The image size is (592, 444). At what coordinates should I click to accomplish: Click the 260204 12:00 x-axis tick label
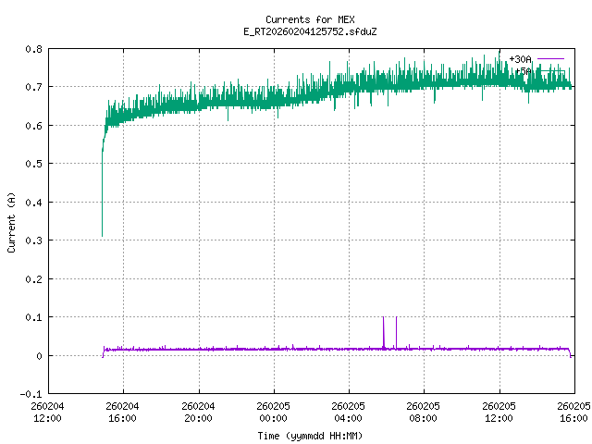tap(47, 412)
